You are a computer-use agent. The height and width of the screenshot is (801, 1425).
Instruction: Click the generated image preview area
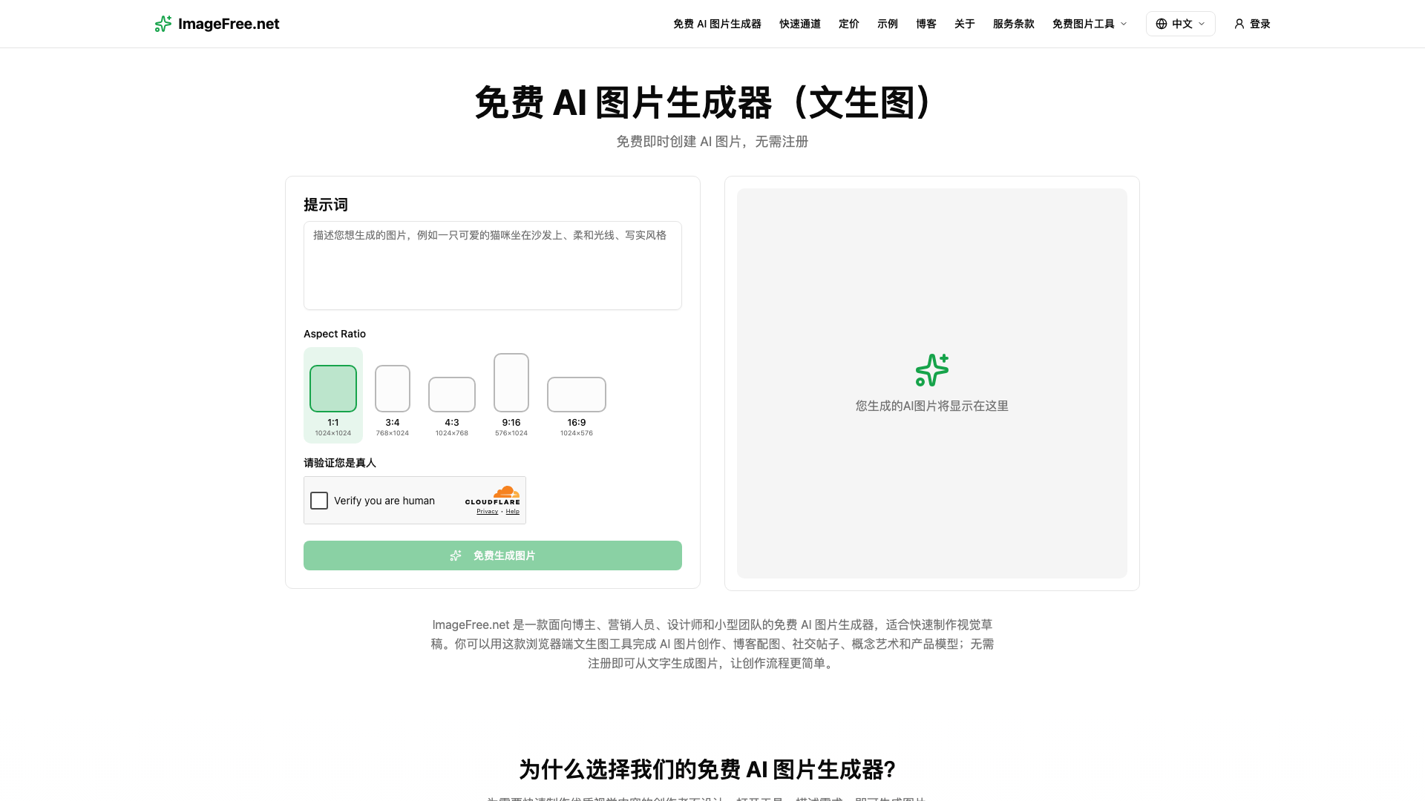pyautogui.click(x=932, y=383)
